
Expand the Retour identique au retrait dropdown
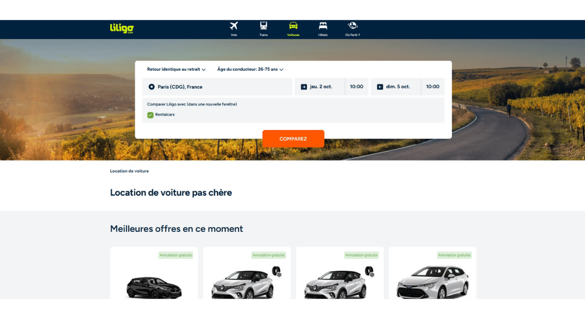176,69
